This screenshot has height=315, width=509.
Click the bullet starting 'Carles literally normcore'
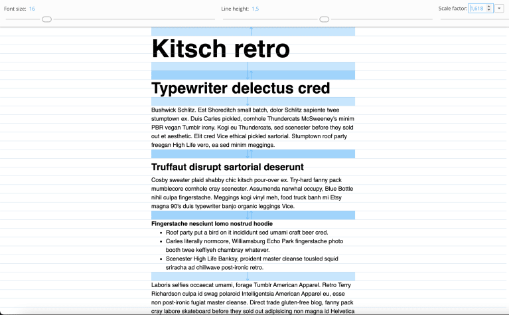pos(254,245)
